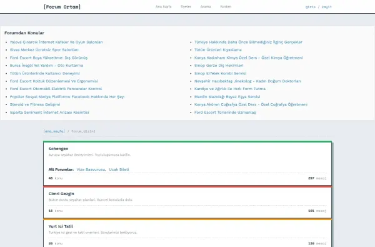Screen dimensions: 375x247
Task: Click Cimri Gezgin's 101 mesaj count
Action: pos(317,211)
